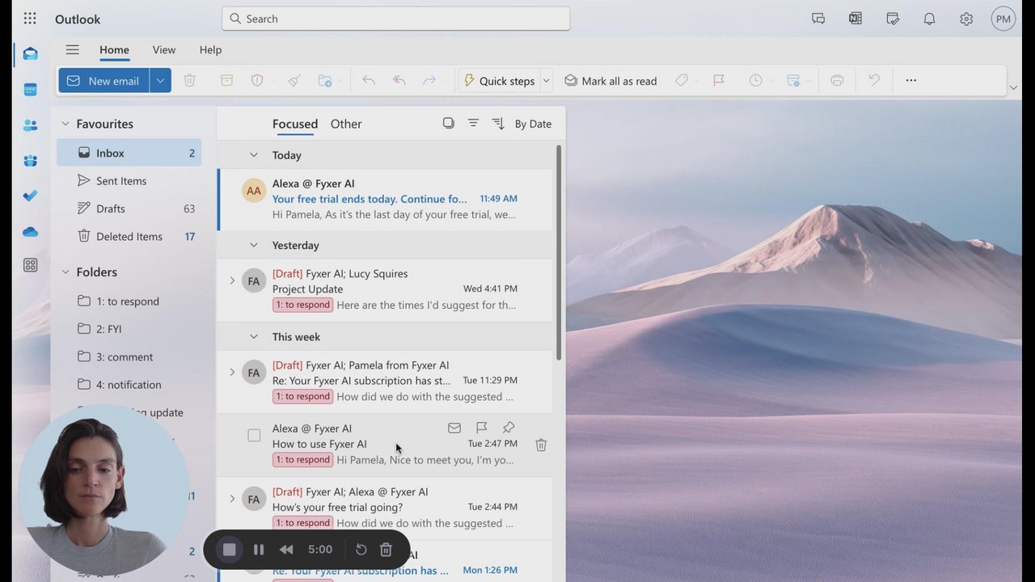Open the My Day icon in header
The image size is (1035, 582).
coord(893,19)
